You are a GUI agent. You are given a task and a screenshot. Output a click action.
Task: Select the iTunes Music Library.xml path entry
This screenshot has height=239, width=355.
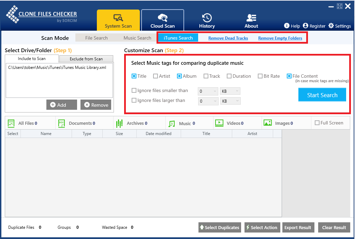57,68
